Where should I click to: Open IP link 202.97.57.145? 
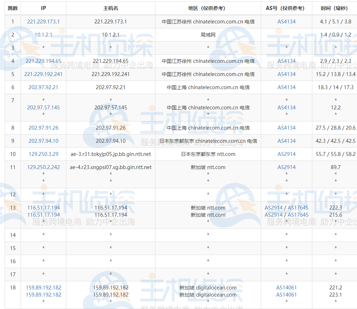click(43, 108)
